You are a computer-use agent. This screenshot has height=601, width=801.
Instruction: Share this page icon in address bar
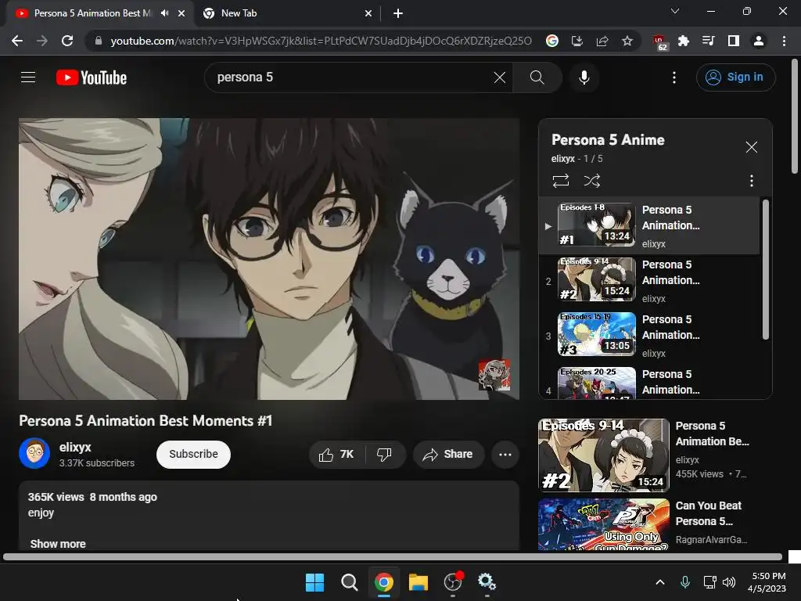tap(602, 41)
